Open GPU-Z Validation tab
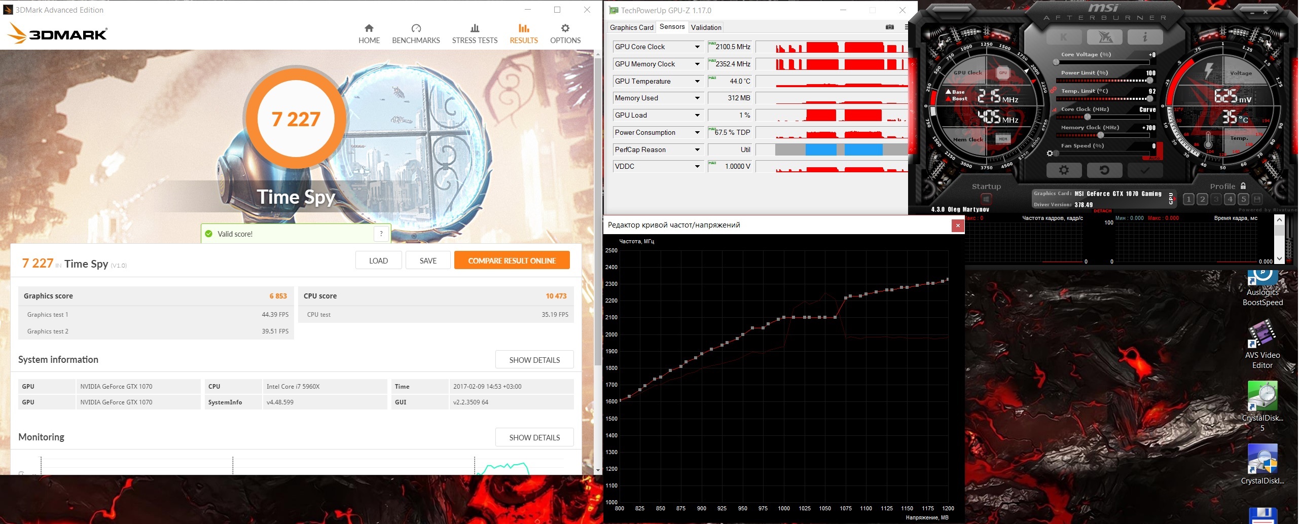Image resolution: width=1299 pixels, height=524 pixels. click(x=706, y=27)
